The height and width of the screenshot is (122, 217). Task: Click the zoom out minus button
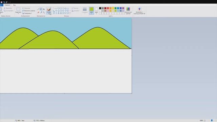205,121
